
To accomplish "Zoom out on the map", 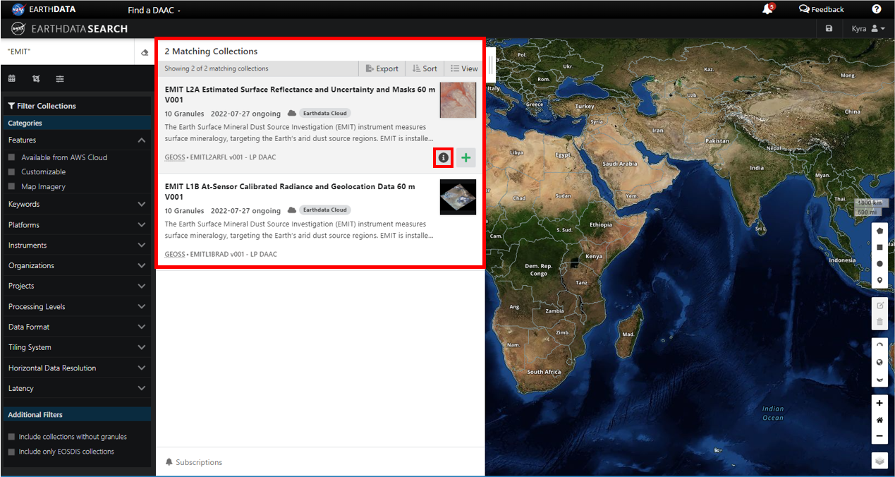I will [879, 436].
